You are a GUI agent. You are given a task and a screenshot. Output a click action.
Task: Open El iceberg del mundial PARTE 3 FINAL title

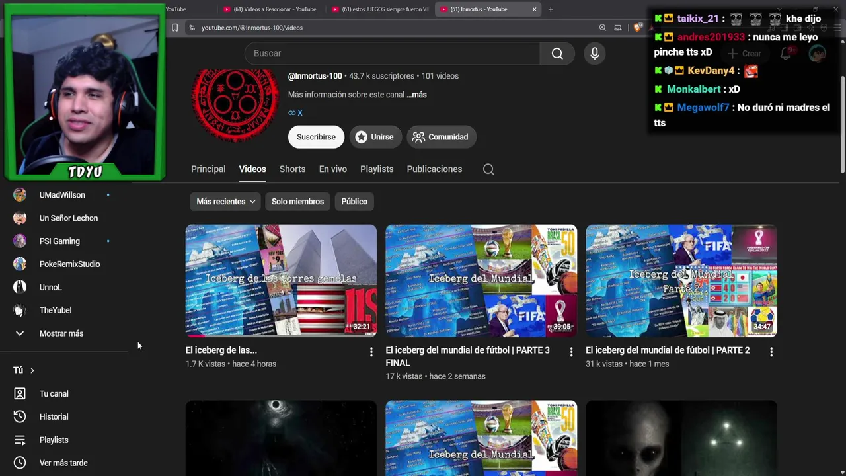(x=467, y=356)
